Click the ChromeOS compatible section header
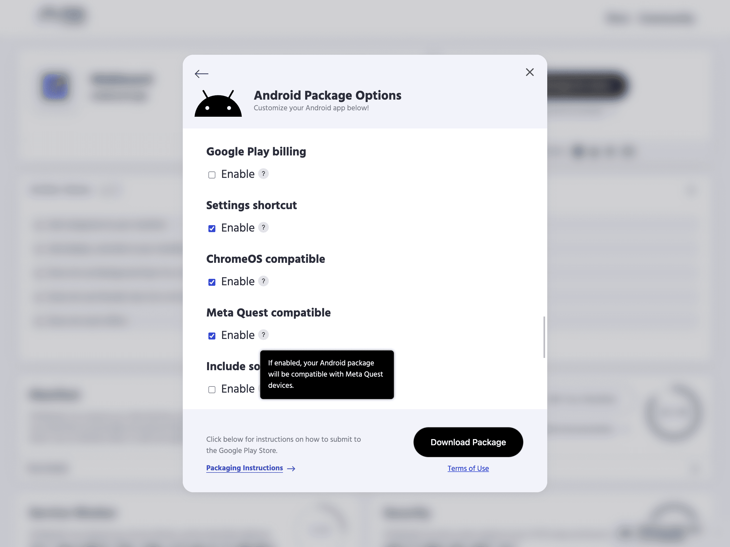The image size is (730, 547). [x=266, y=259]
